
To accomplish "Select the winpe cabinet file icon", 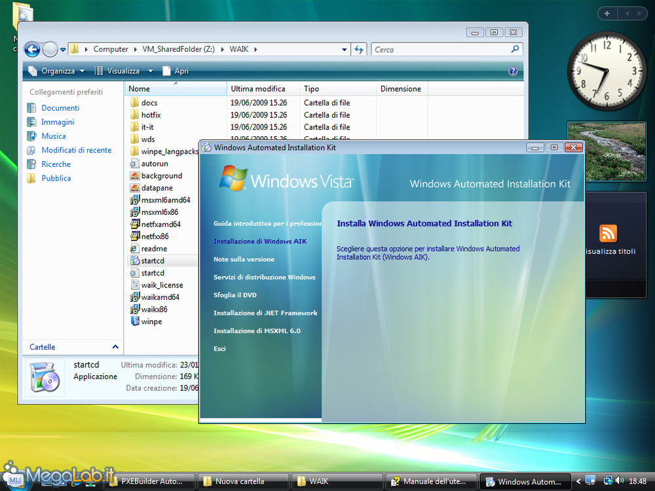I will coord(134,321).
